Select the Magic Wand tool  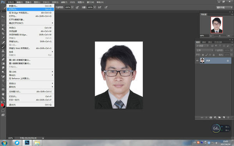(3, 29)
